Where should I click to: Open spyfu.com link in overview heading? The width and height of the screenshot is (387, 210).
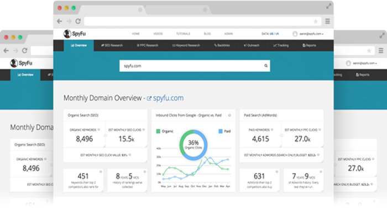pos(168,98)
